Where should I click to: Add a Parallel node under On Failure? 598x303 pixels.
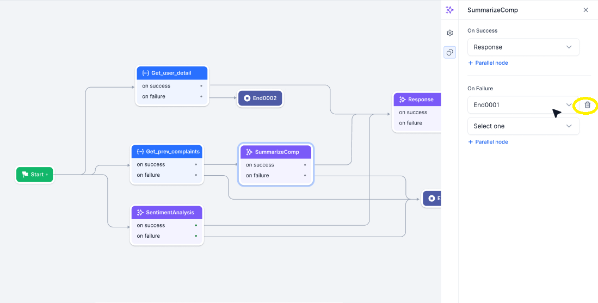[x=488, y=142]
